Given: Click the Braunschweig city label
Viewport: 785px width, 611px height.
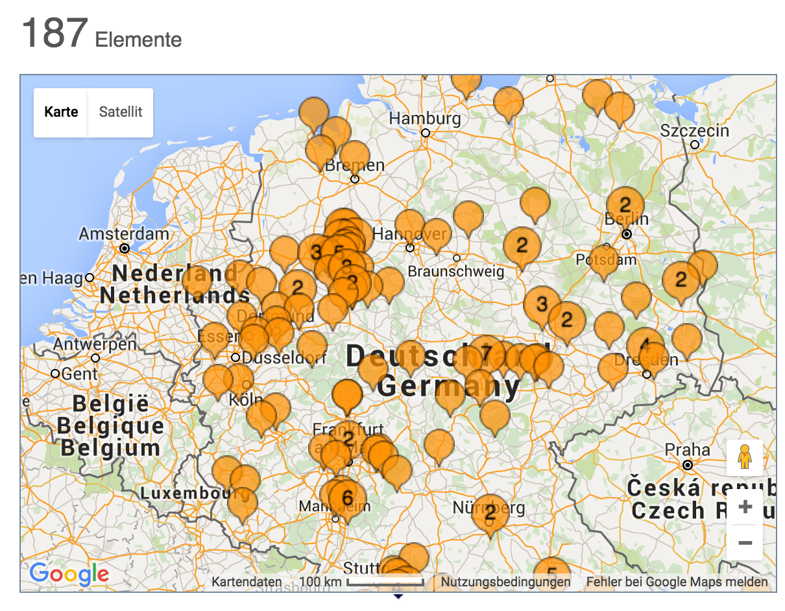Looking at the screenshot, I should coord(456,271).
